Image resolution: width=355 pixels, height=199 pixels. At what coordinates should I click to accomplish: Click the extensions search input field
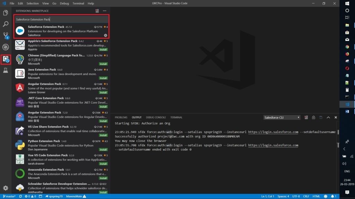61,19
